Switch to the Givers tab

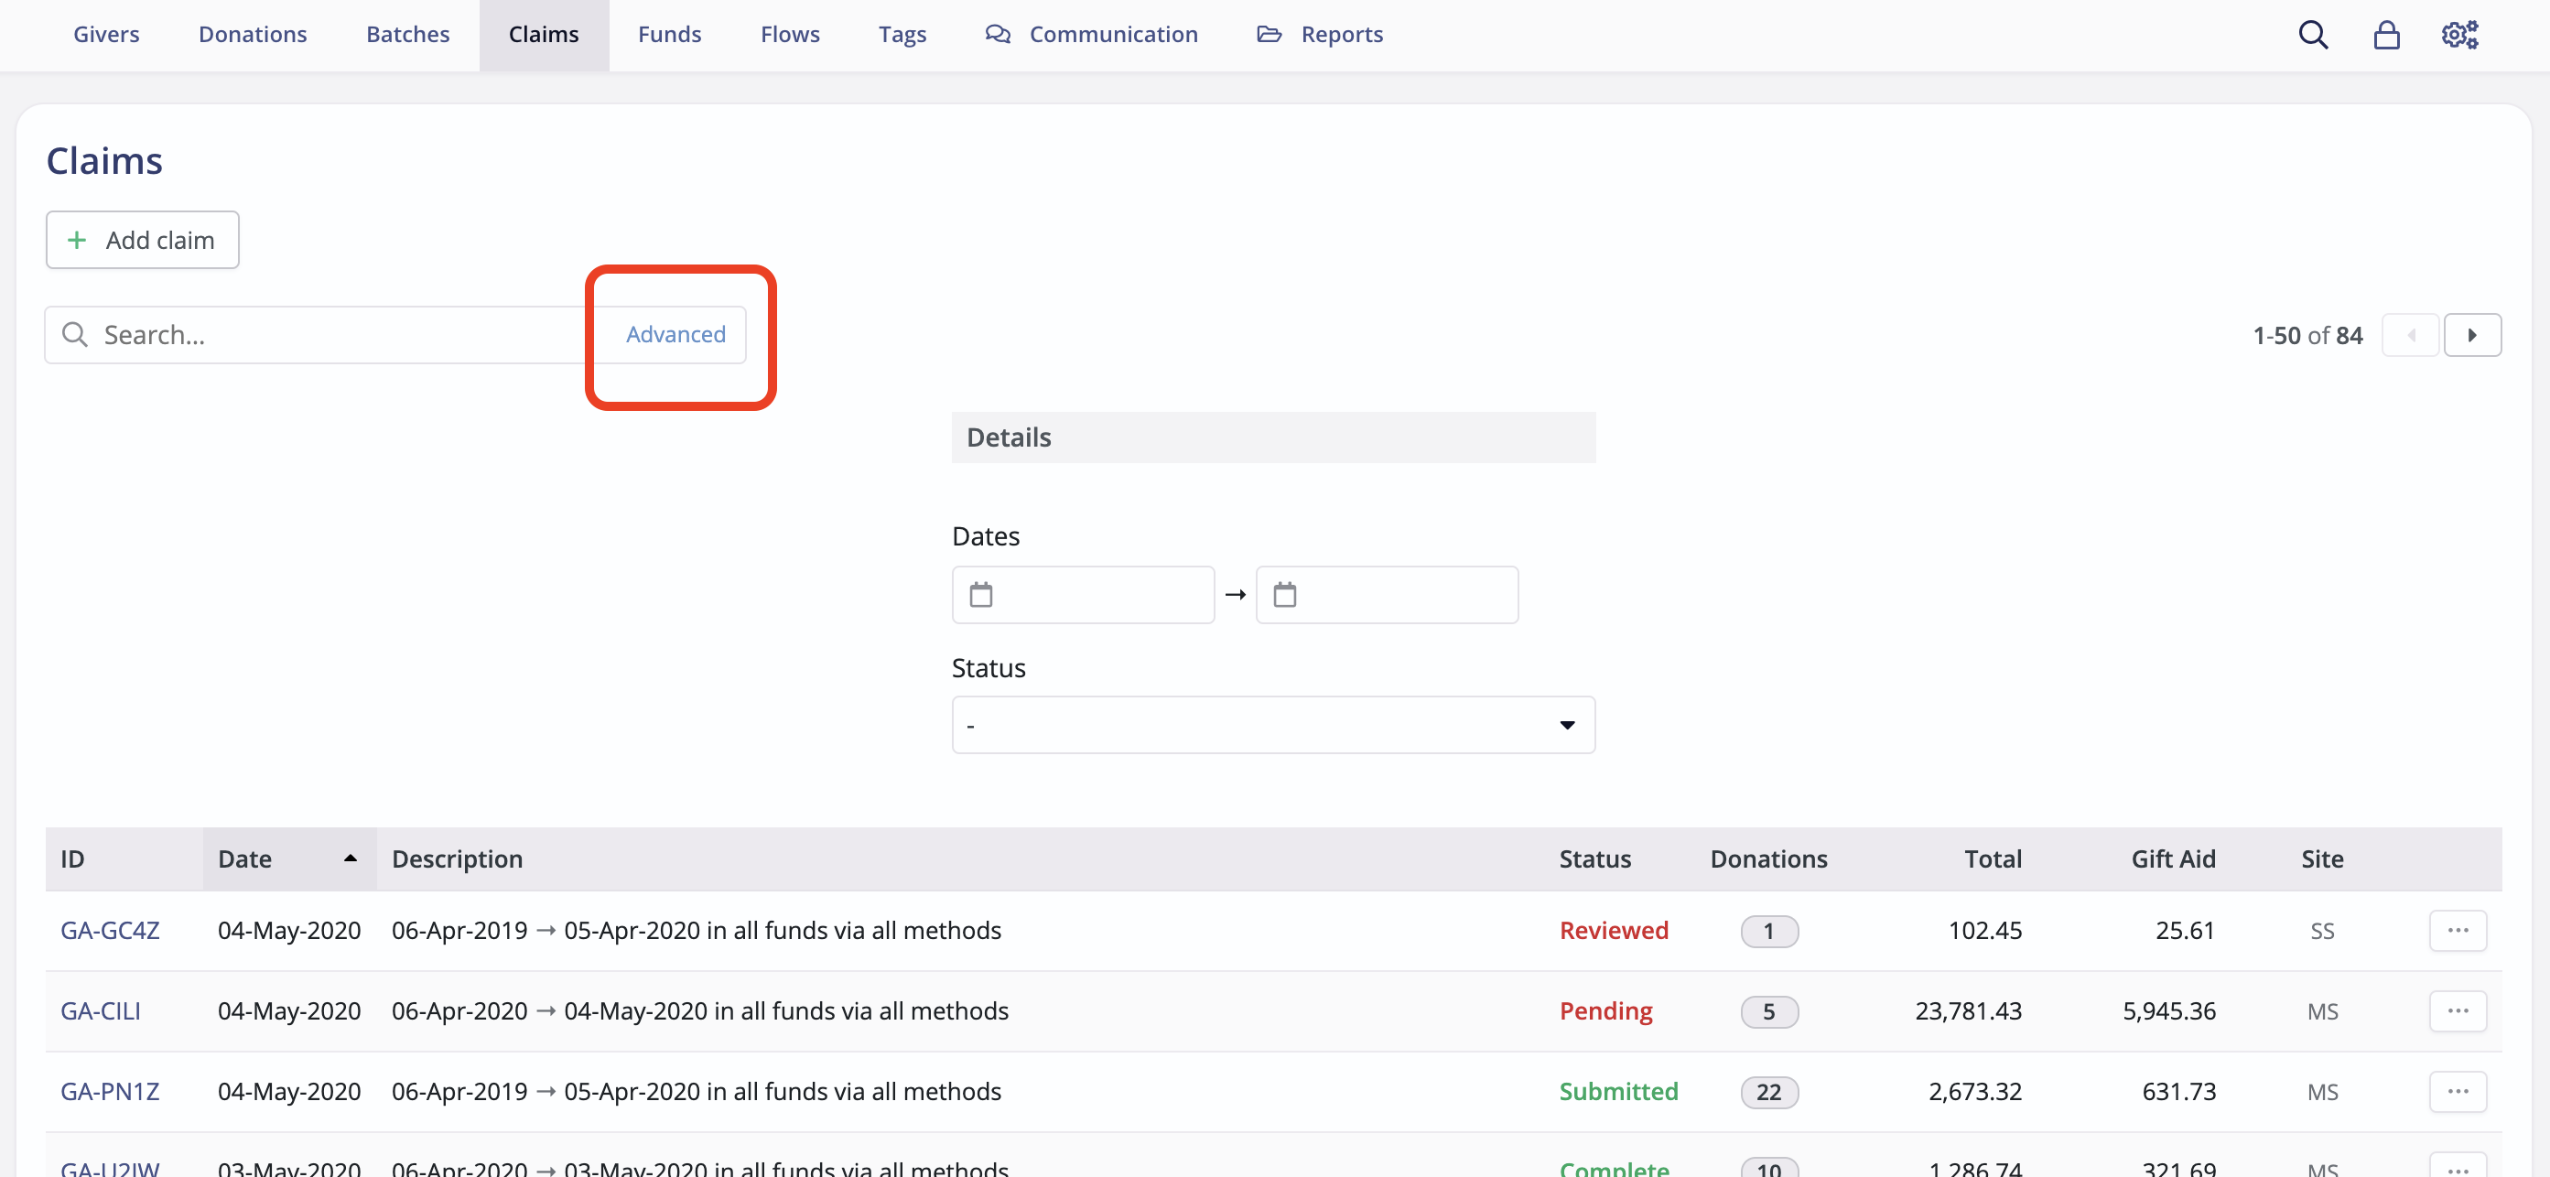coord(106,33)
